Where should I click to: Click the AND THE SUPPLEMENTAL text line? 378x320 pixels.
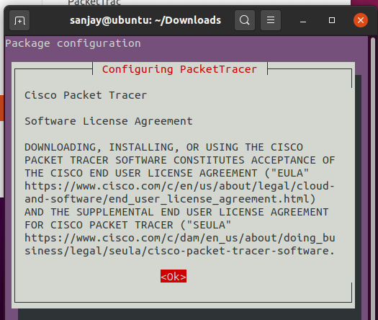(x=176, y=212)
